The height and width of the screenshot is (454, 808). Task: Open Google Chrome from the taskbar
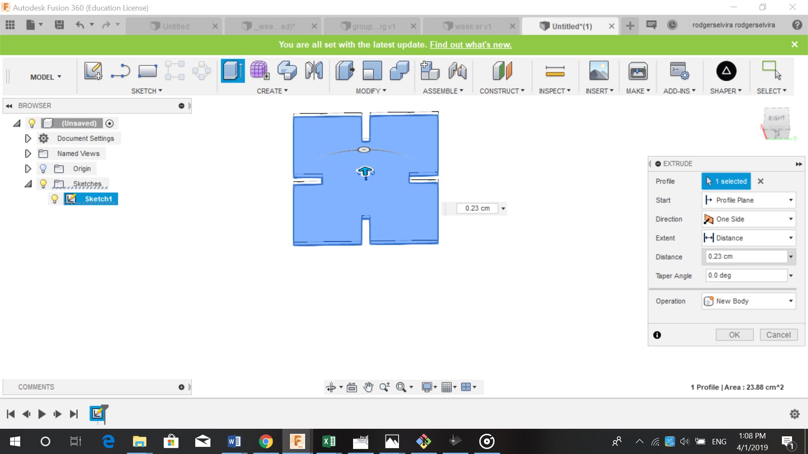click(x=266, y=441)
